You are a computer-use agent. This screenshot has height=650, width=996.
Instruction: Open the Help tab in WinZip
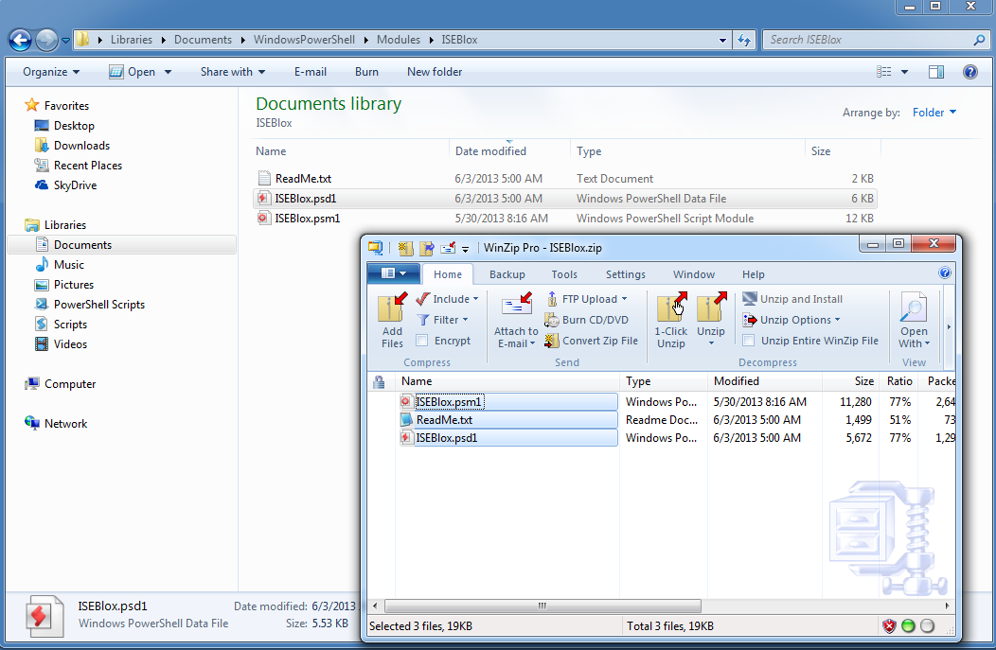coord(754,274)
